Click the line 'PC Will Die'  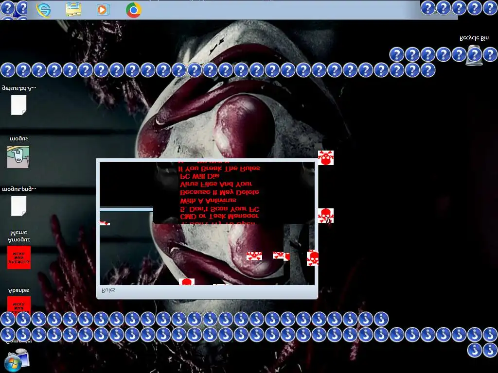(199, 176)
